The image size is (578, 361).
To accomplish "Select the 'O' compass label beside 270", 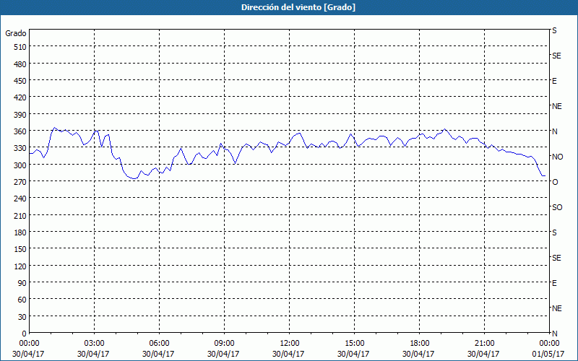I will [555, 183].
